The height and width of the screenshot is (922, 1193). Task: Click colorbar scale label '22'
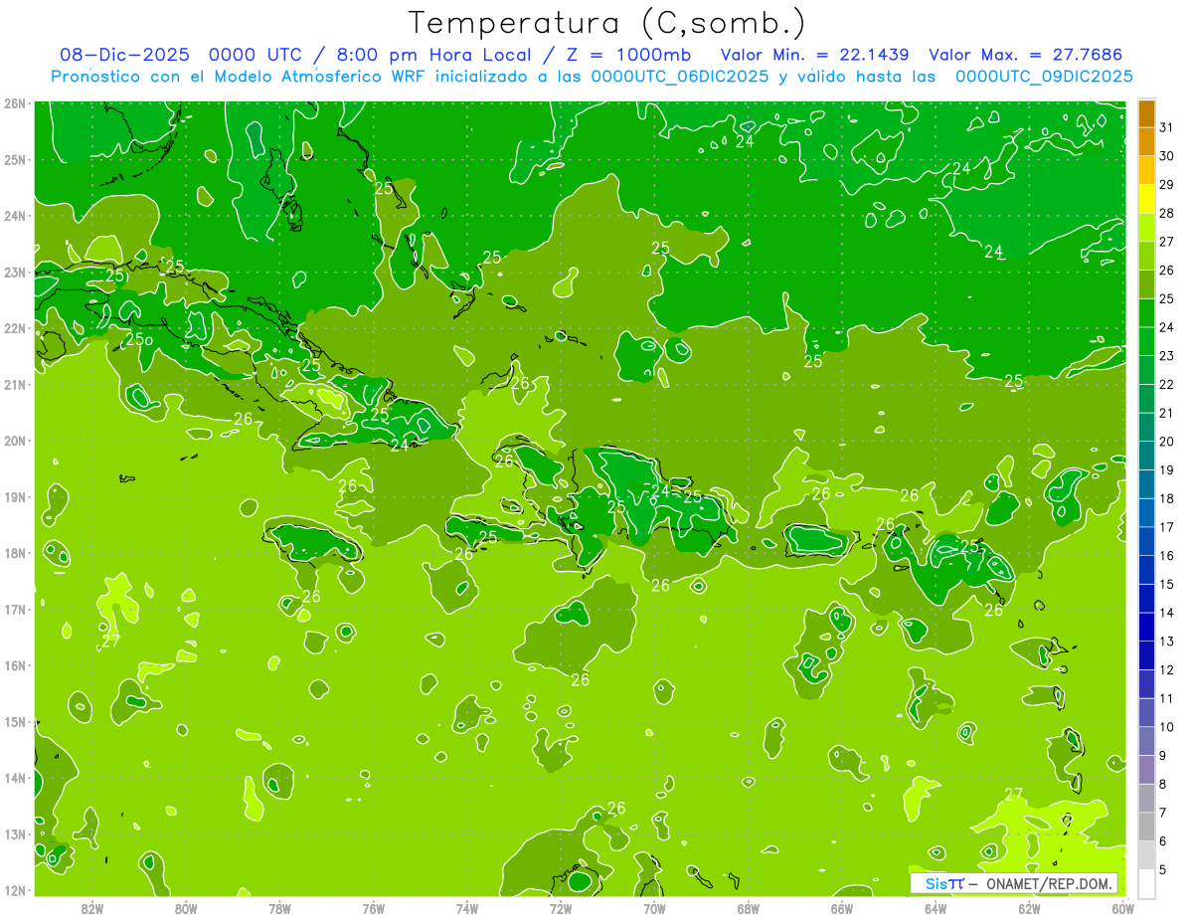(x=1167, y=384)
